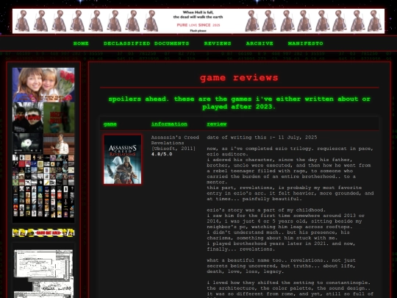This screenshot has height=298, width=397.
Task: Open the HOME navigation link
Action: coord(81,43)
